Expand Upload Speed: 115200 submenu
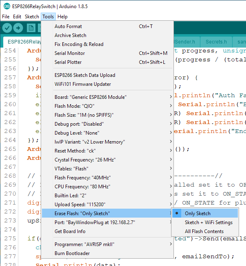 click(108, 205)
